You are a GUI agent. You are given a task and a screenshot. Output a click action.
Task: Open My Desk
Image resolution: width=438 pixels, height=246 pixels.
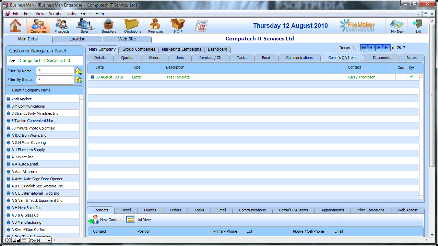(x=398, y=26)
